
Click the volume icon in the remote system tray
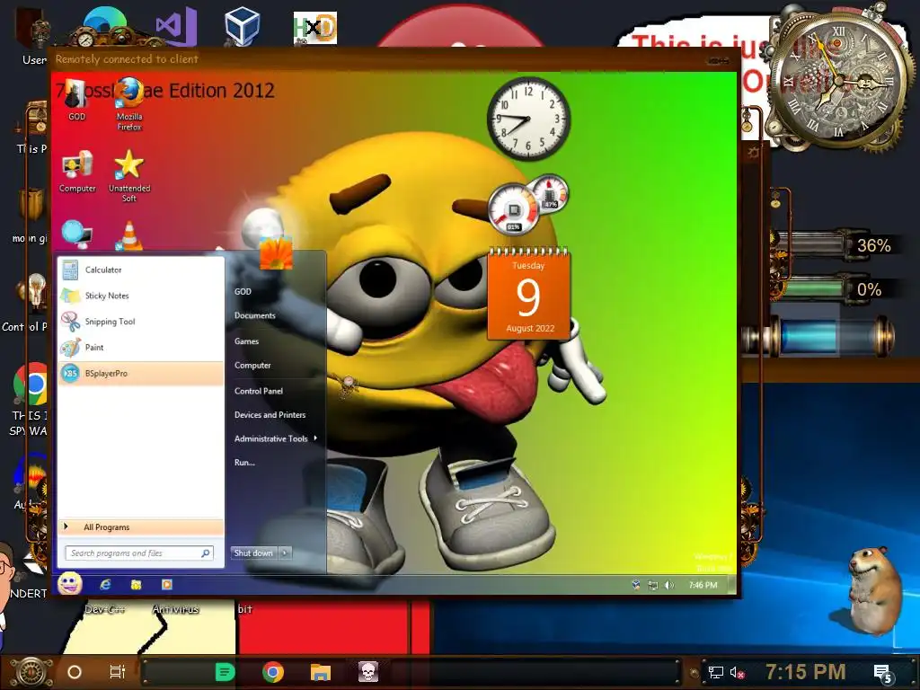click(x=669, y=585)
